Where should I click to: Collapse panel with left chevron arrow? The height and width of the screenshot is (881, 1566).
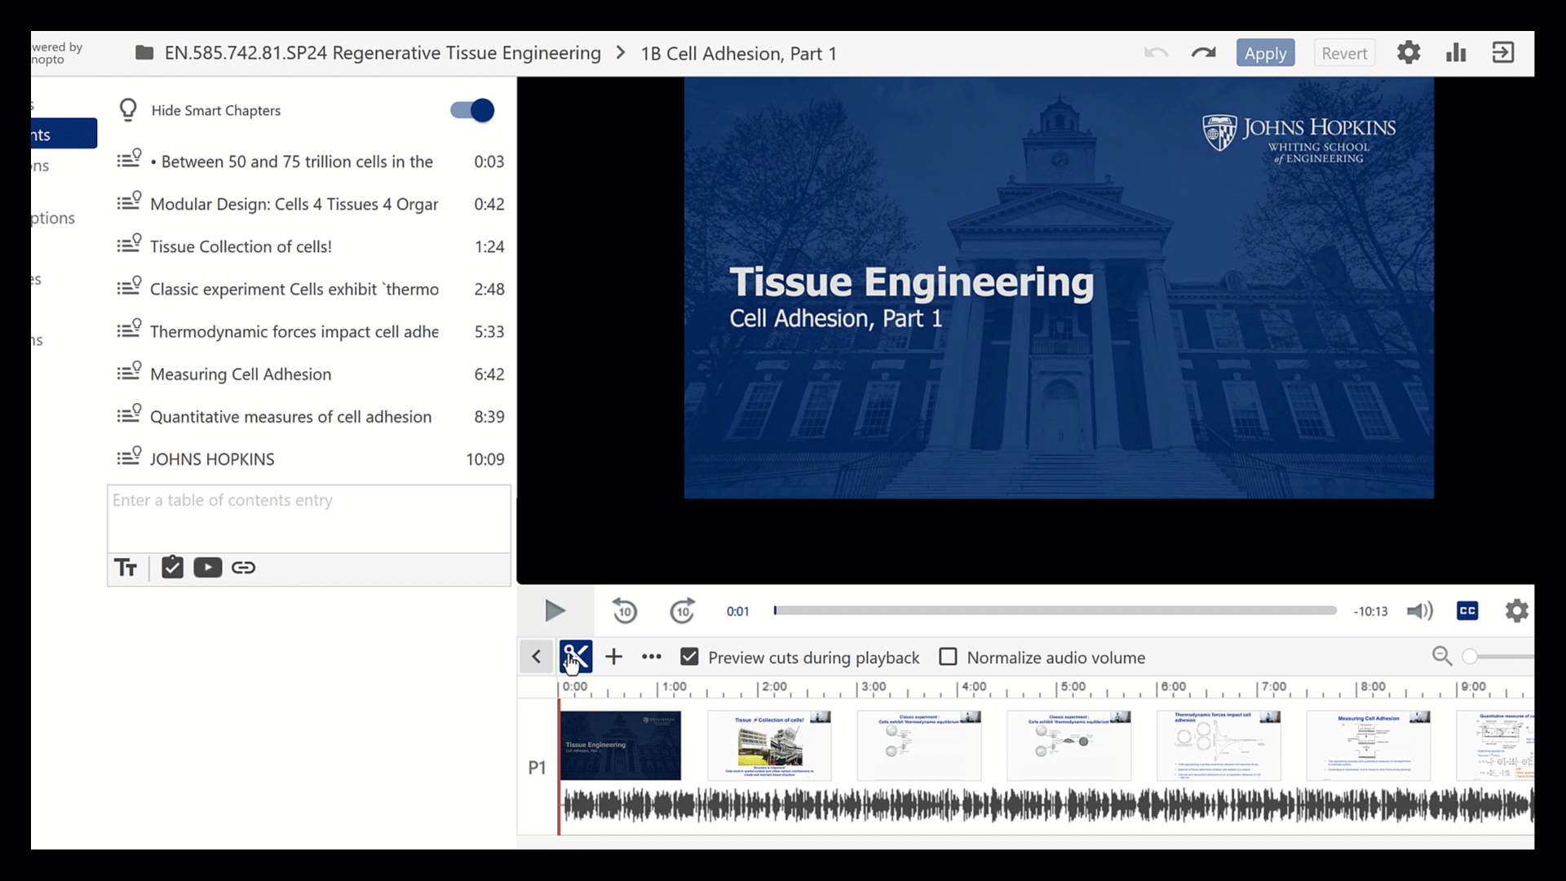pyautogui.click(x=536, y=657)
